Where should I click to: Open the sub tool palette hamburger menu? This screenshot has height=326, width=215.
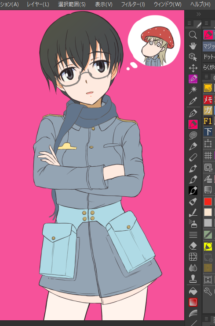[x=206, y=23]
